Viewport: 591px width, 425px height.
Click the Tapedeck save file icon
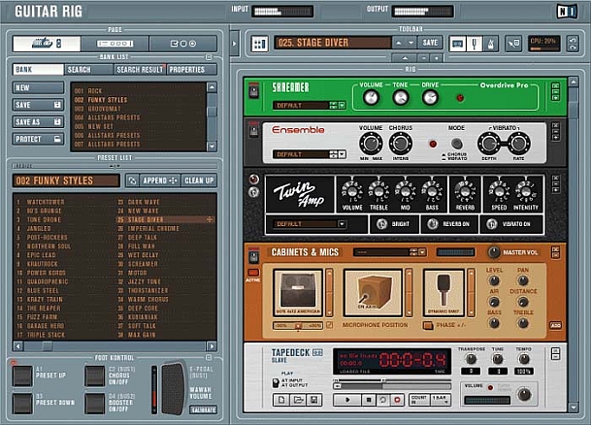click(314, 400)
